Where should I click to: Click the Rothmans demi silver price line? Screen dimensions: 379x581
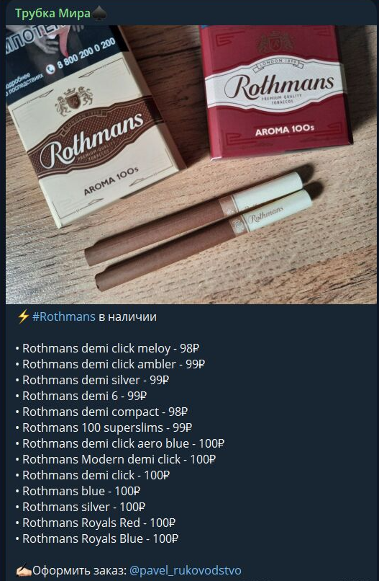pyautogui.click(x=92, y=381)
